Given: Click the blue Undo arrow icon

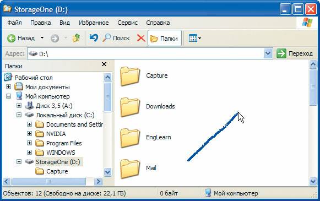Looking at the screenshot, I should point(94,38).
